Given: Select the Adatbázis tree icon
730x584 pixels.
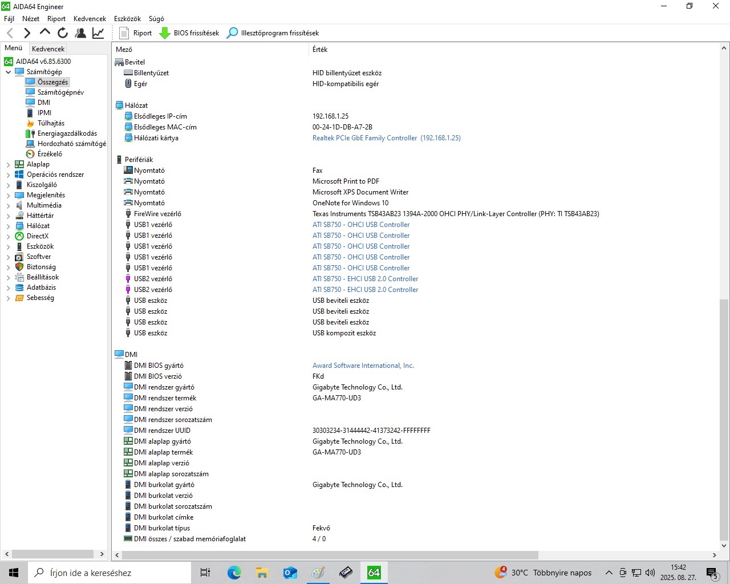Looking at the screenshot, I should (19, 287).
